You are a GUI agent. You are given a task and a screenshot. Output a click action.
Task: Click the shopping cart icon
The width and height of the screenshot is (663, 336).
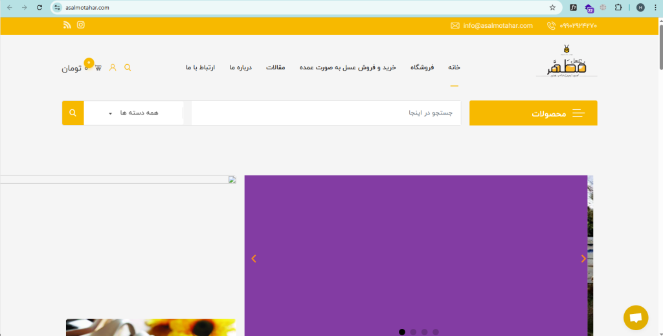pyautogui.click(x=98, y=67)
